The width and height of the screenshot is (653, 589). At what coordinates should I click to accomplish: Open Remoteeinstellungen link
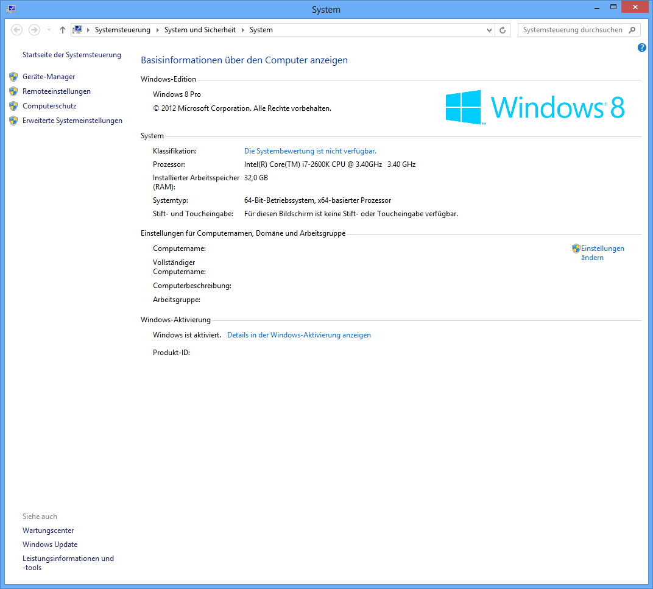click(57, 91)
